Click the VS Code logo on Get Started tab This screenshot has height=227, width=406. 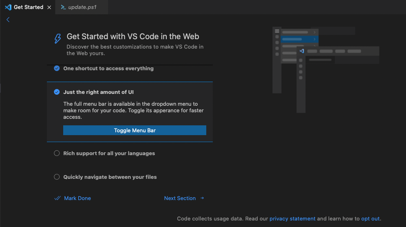click(x=8, y=7)
